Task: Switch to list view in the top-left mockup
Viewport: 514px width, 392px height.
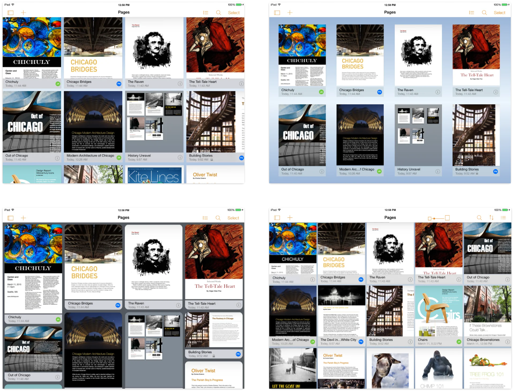Action: point(206,13)
